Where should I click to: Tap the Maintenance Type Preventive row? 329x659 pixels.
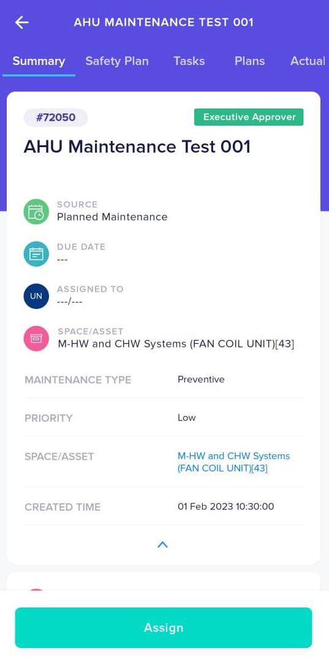coord(164,379)
